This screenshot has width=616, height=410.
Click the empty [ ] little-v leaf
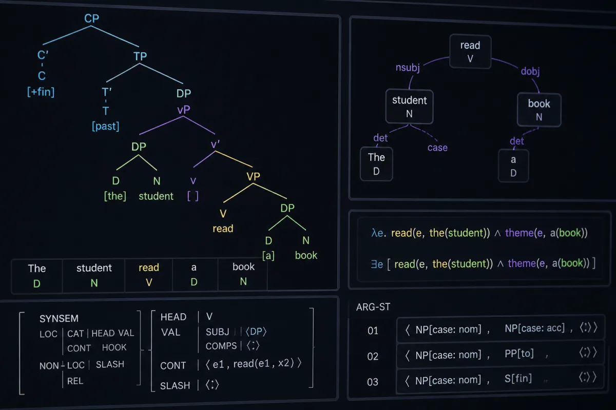coord(193,196)
